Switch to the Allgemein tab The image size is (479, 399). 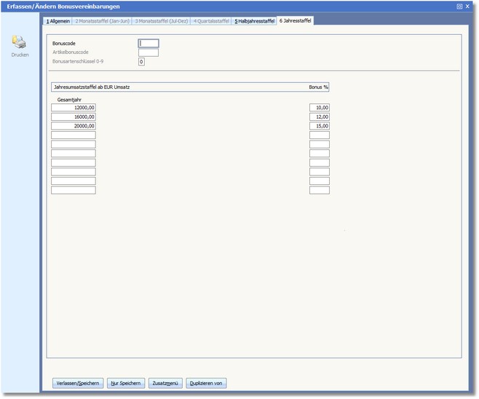(58, 21)
